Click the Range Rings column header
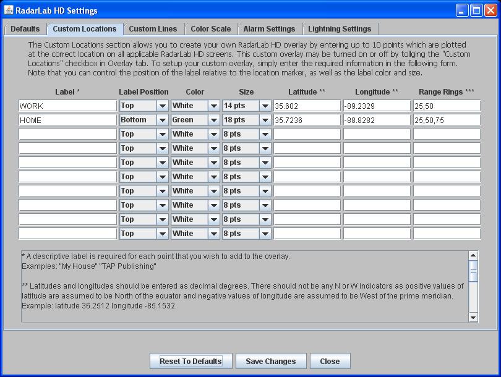Image resolution: width=501 pixels, height=377 pixels. click(447, 92)
